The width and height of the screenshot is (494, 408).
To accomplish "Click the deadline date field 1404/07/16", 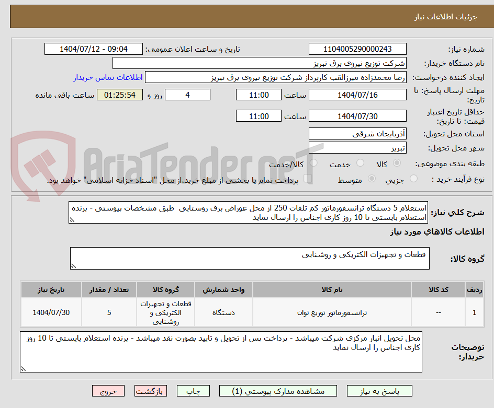I will pos(357,95).
